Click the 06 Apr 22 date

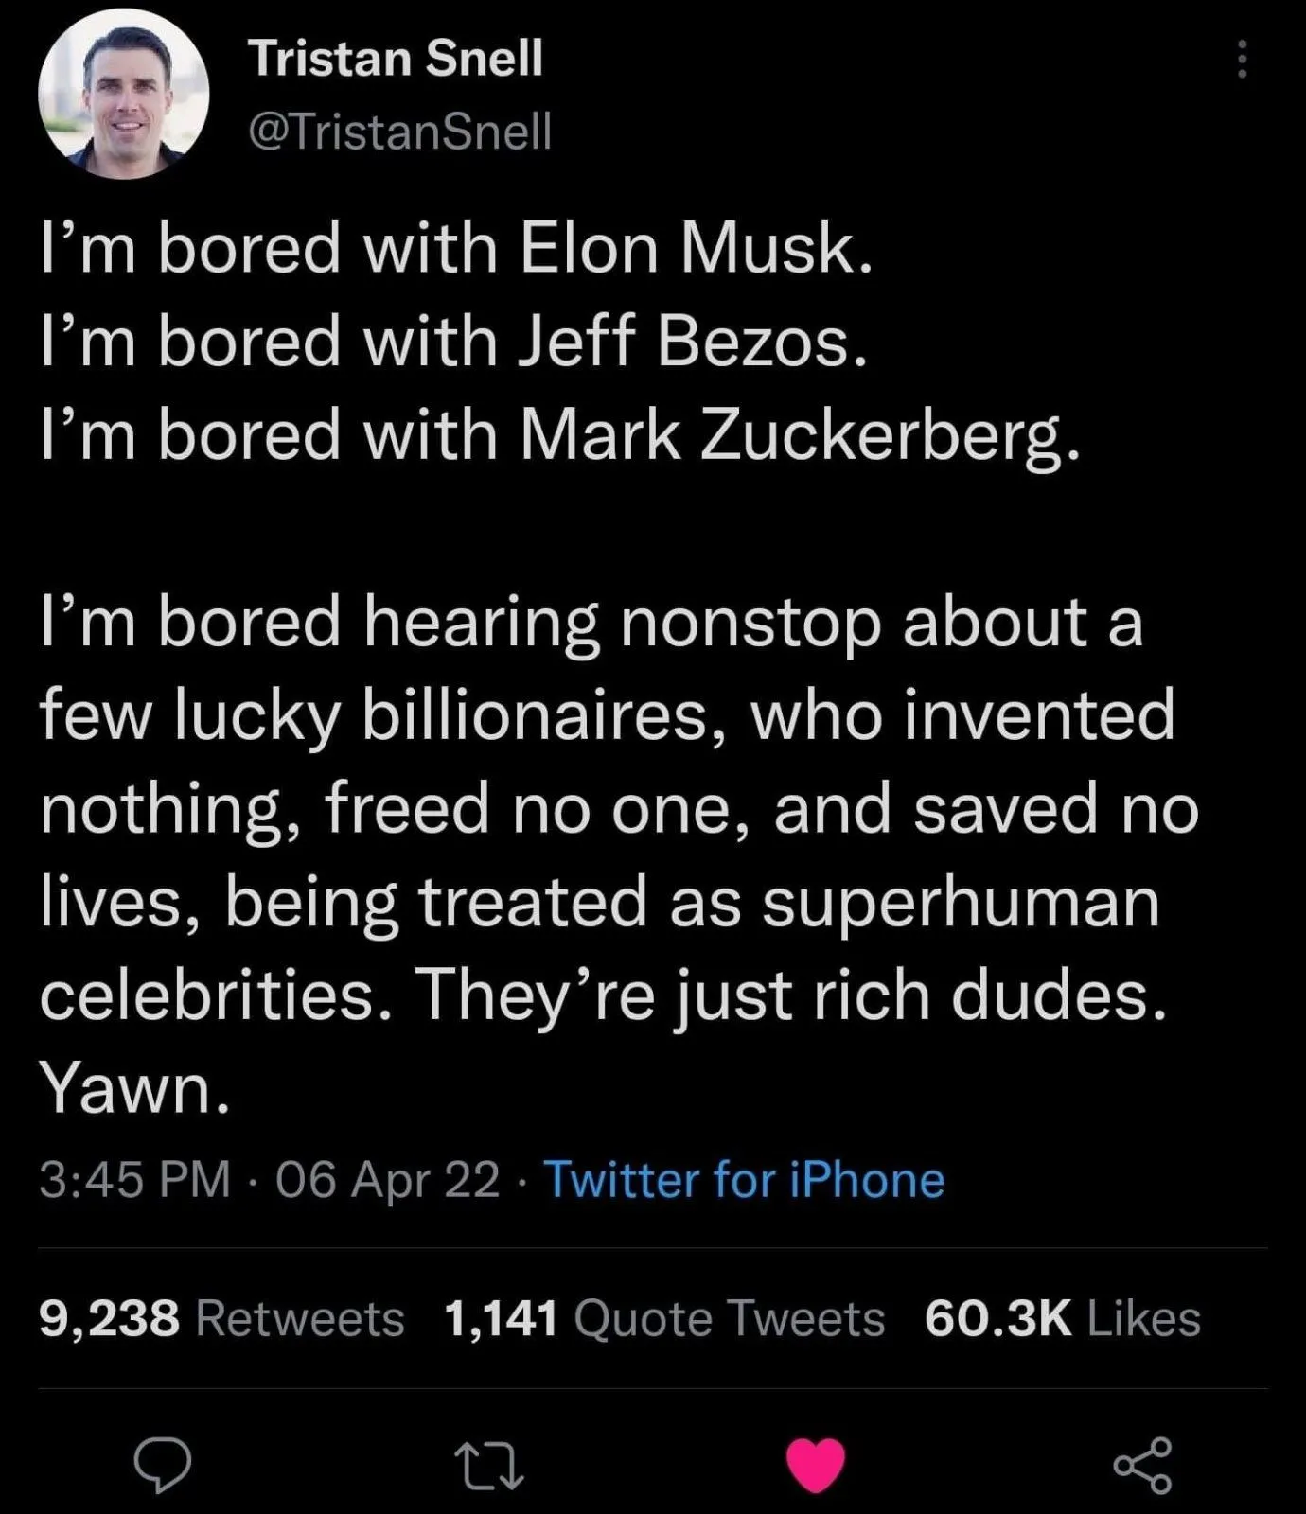click(387, 1180)
